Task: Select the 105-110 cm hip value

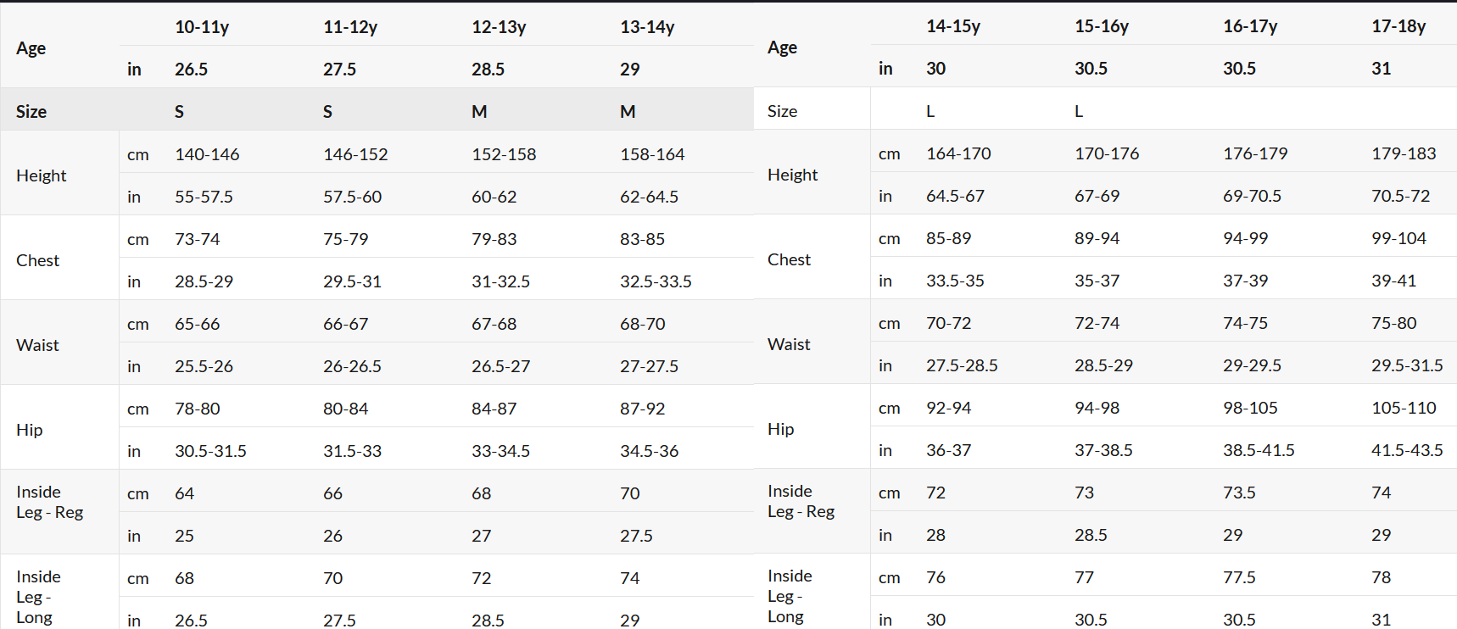Action: point(1404,408)
